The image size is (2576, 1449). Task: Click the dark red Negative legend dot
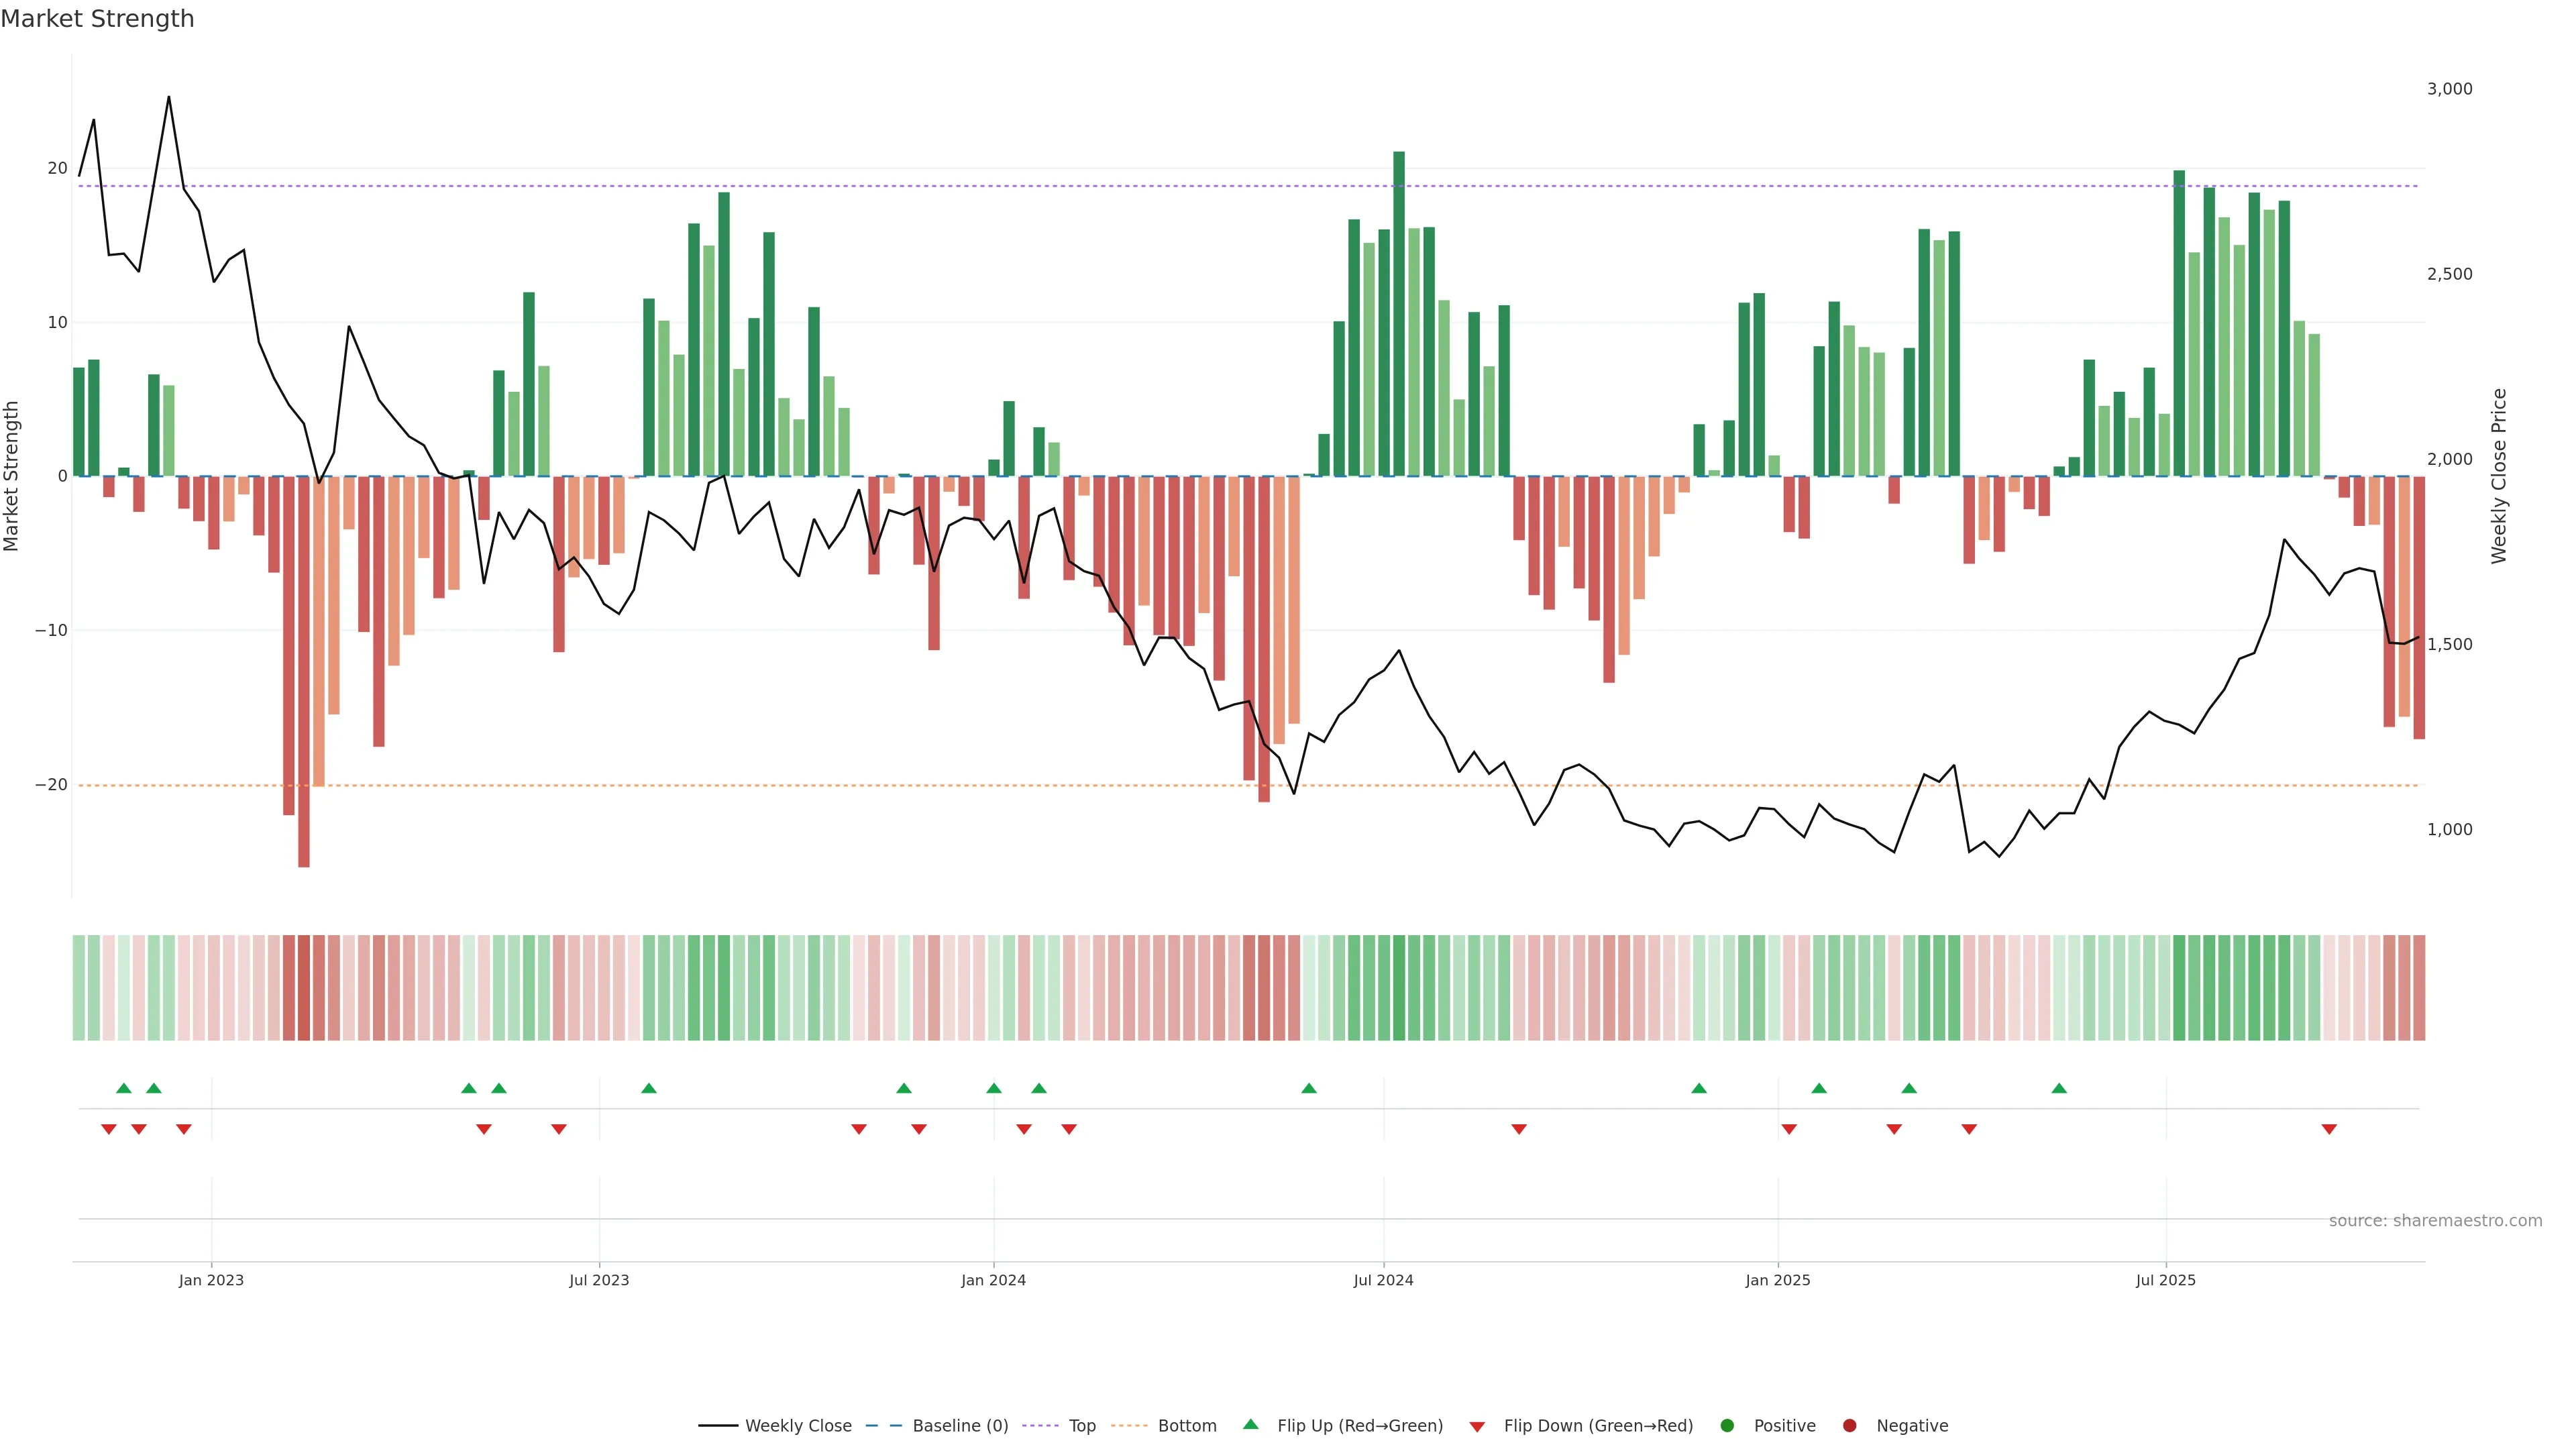tap(1850, 1426)
